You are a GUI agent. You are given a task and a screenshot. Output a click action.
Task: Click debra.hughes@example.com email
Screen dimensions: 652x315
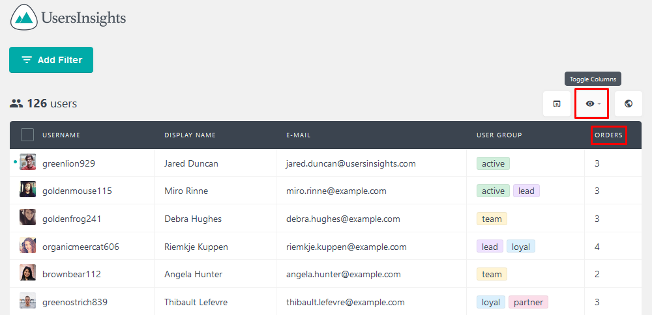pos(343,219)
